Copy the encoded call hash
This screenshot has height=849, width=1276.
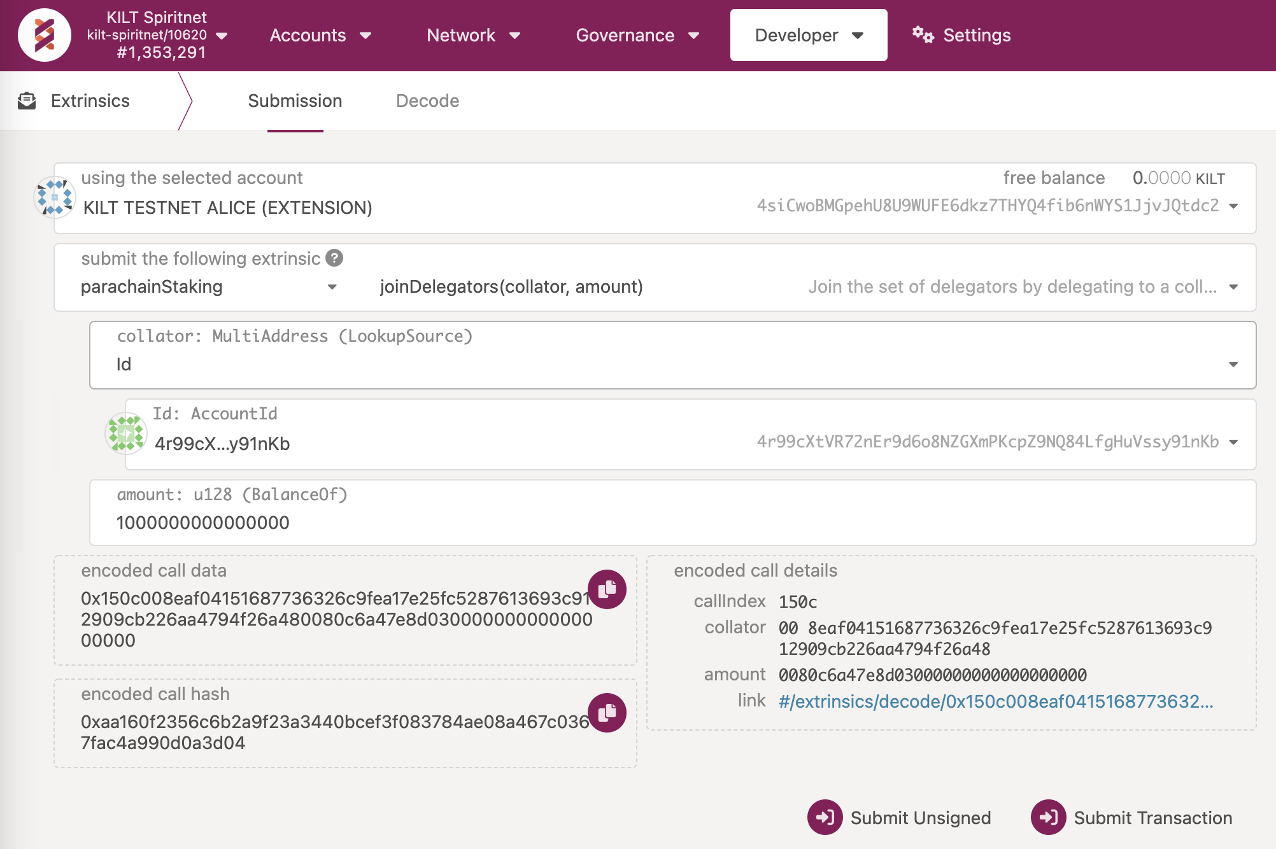click(607, 712)
